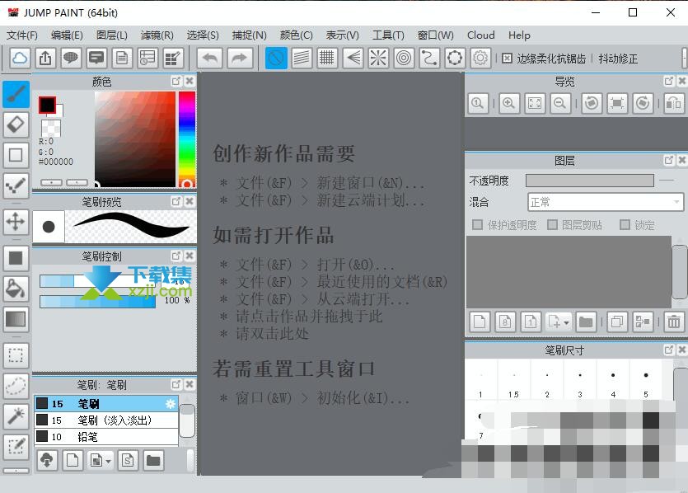Delete layer with the trash icon
688x493 pixels.
674,322
